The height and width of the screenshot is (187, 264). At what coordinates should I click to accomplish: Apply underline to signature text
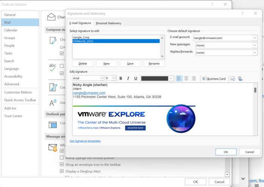tap(136, 78)
